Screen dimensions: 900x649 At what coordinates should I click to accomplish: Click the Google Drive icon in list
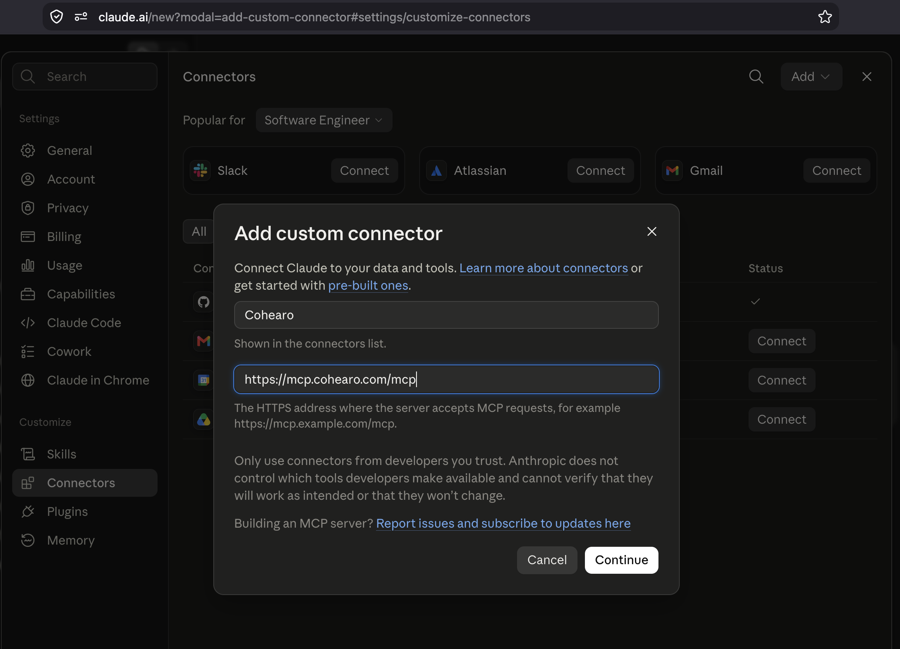(203, 419)
